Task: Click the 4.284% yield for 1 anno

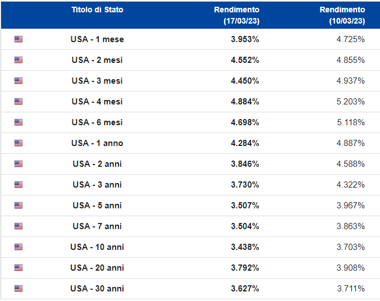Action: (x=245, y=143)
